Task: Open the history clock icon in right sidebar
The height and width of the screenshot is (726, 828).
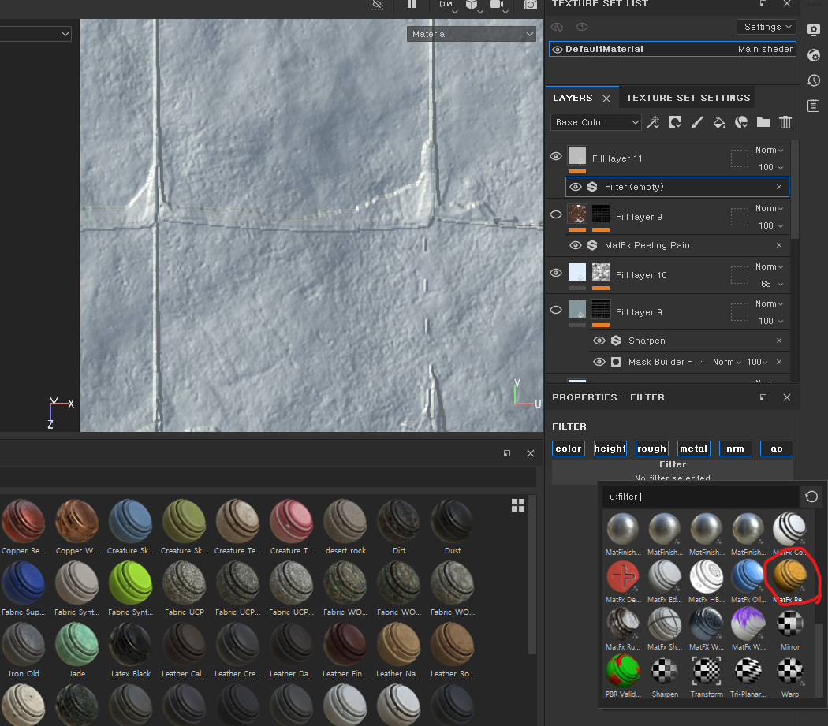Action: click(814, 80)
